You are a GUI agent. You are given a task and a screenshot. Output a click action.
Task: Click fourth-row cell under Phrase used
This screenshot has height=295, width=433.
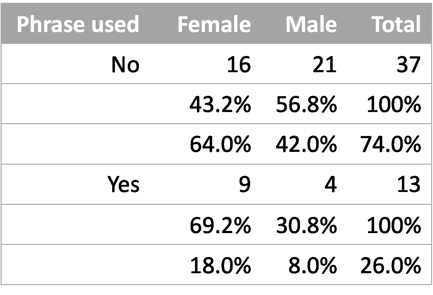tap(78, 184)
